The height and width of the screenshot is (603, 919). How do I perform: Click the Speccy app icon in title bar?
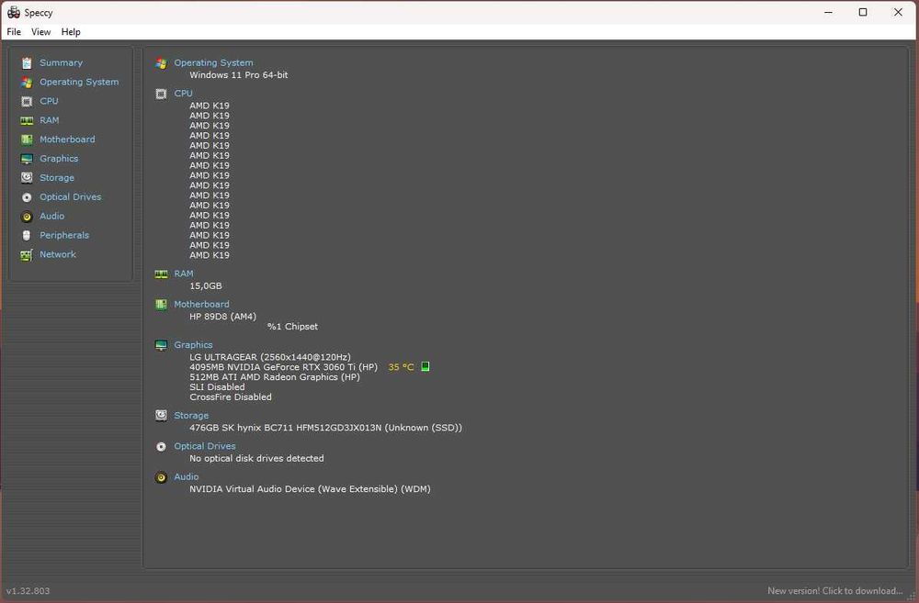pyautogui.click(x=14, y=12)
